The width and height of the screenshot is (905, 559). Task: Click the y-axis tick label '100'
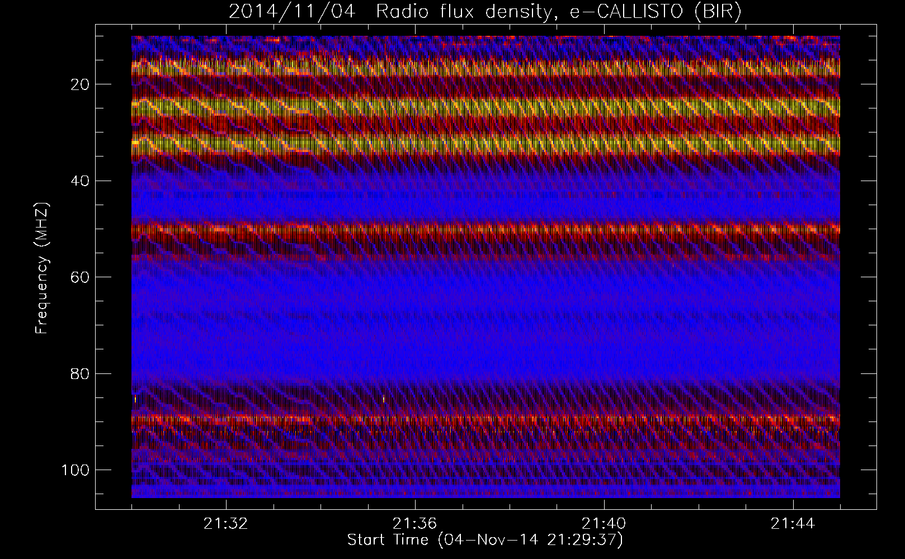(75, 470)
